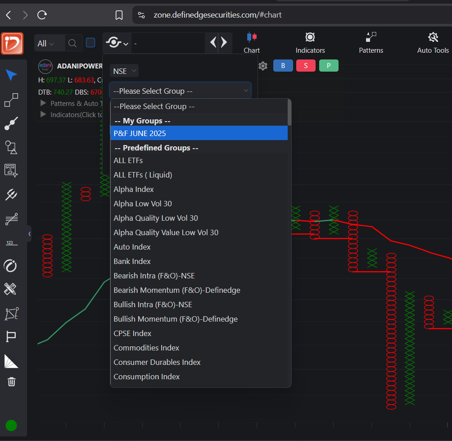Click the green P button
The image size is (452, 441).
(x=329, y=66)
